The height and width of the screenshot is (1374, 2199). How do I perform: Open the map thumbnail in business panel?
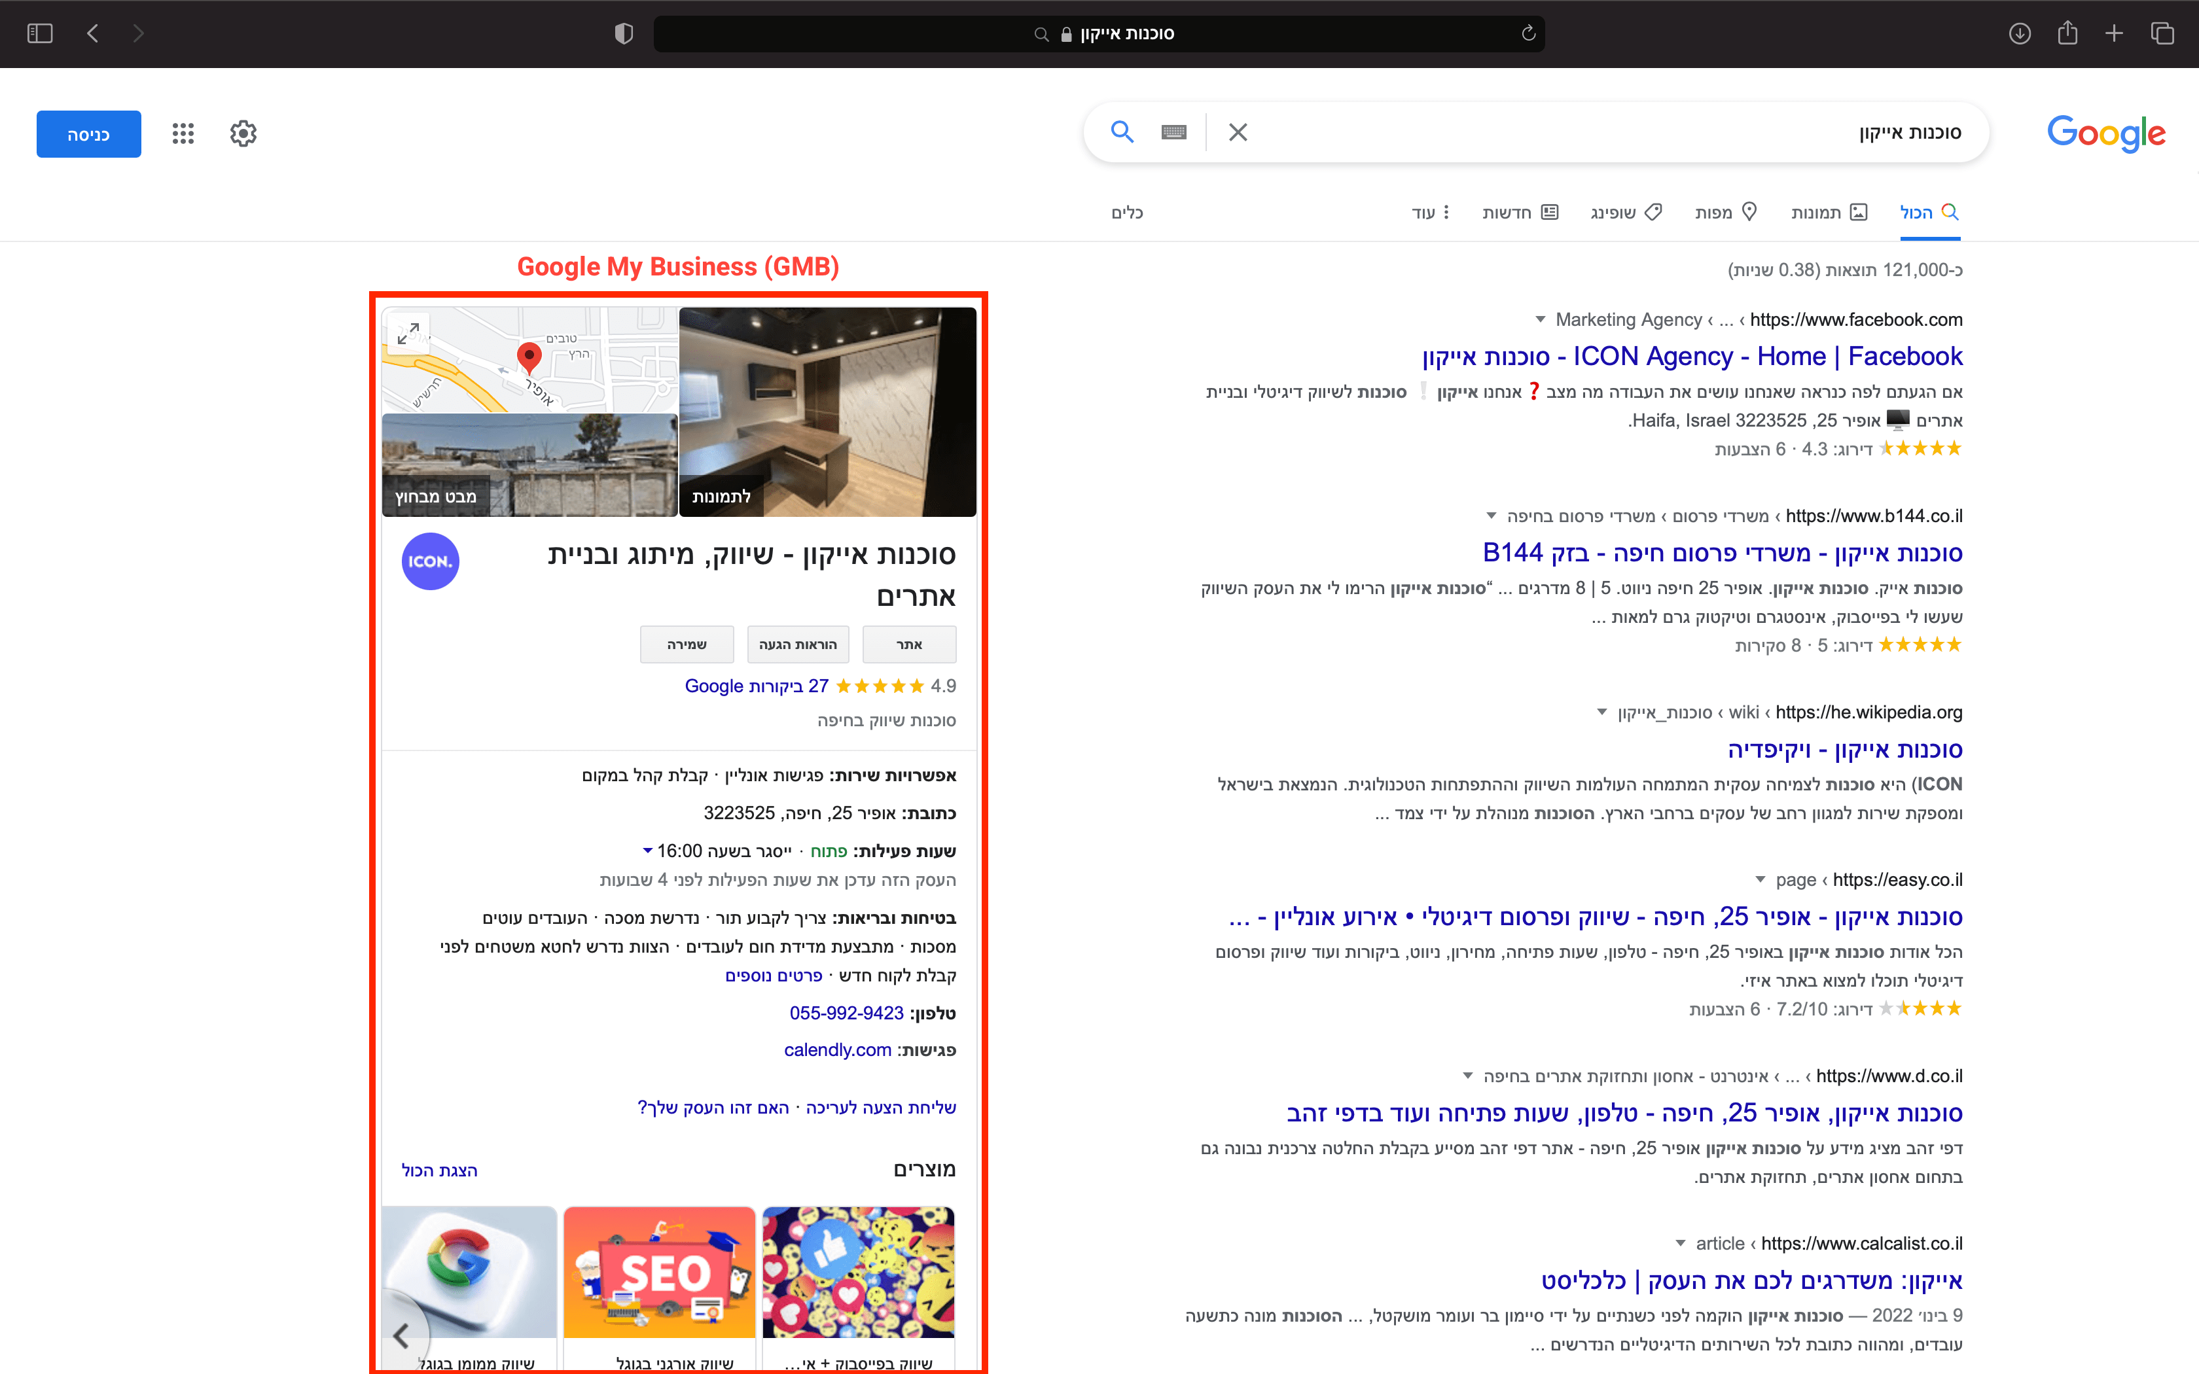point(529,360)
